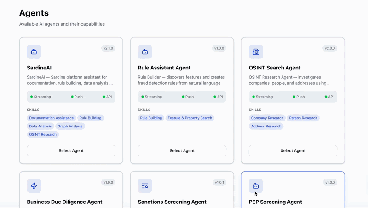Image resolution: width=368 pixels, height=208 pixels.
Task: Open the Sanctions Screening Agent card title
Action: [172, 202]
